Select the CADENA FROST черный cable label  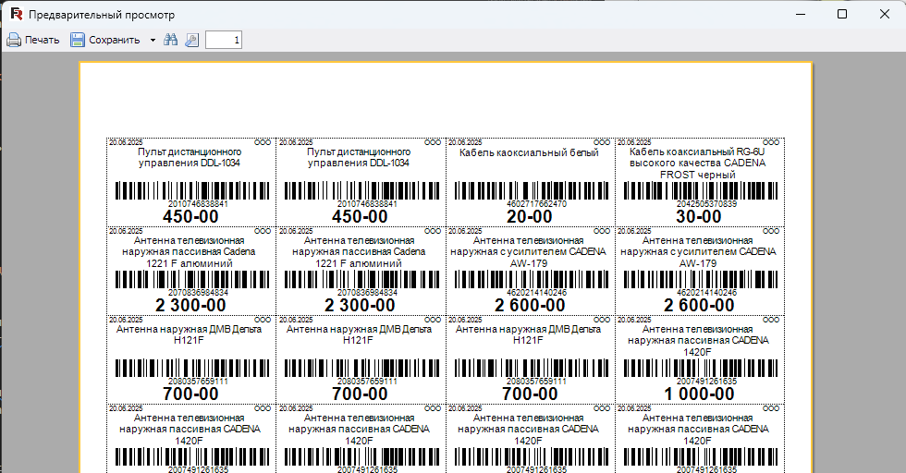coord(697,164)
